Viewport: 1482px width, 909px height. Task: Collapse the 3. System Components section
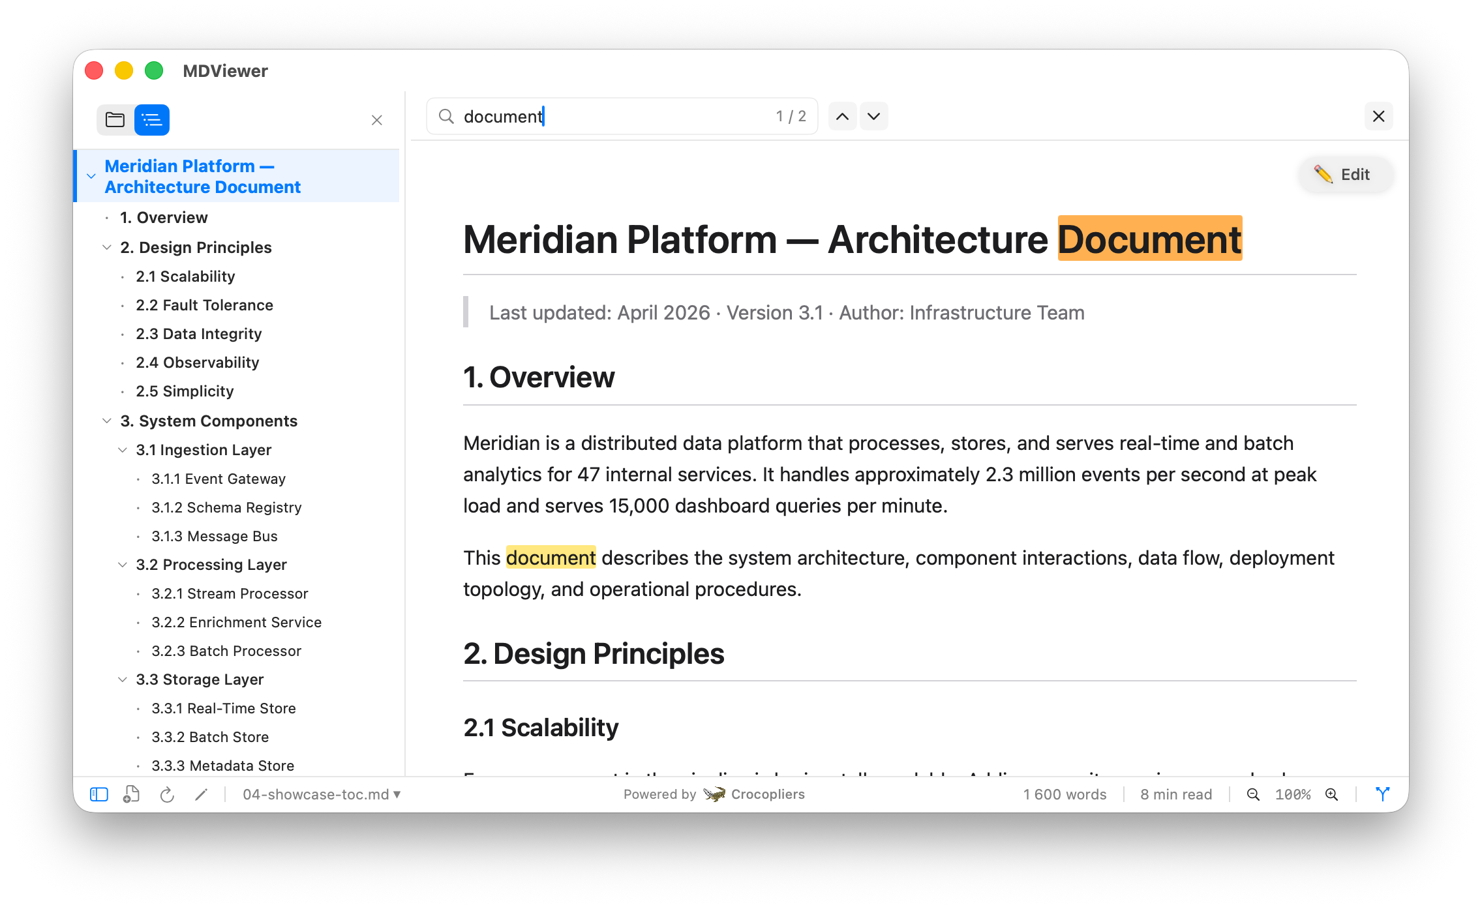point(107,421)
